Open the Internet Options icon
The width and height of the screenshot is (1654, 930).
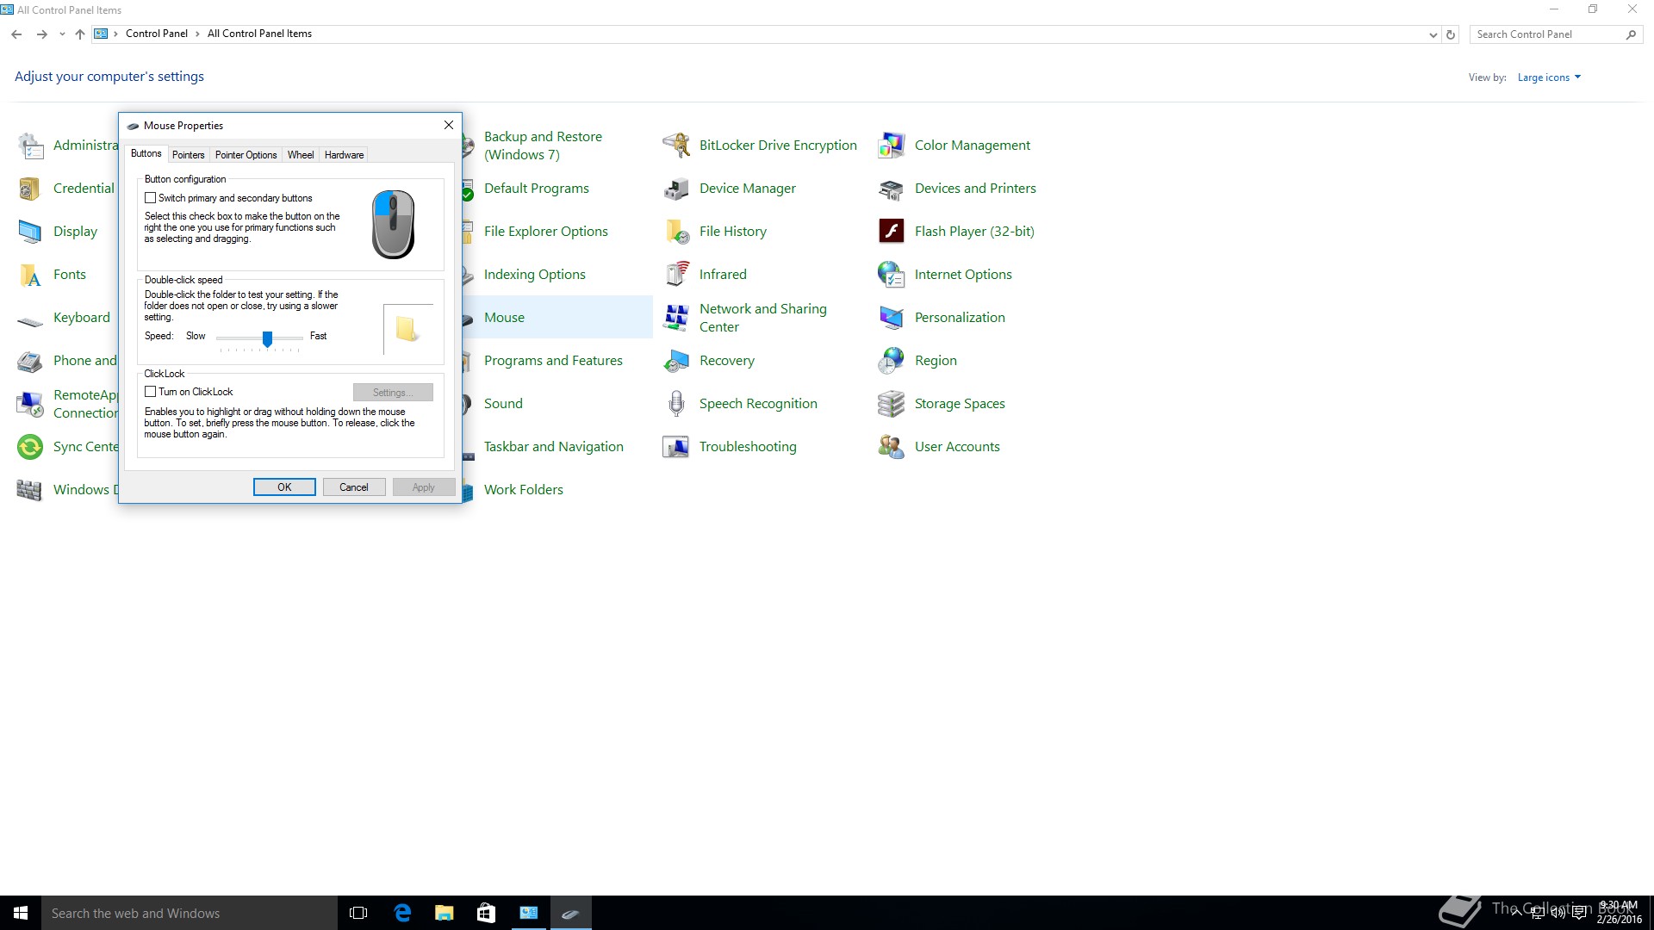click(892, 275)
